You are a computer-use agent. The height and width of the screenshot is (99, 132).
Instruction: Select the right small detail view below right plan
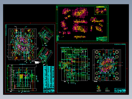coord(107,89)
